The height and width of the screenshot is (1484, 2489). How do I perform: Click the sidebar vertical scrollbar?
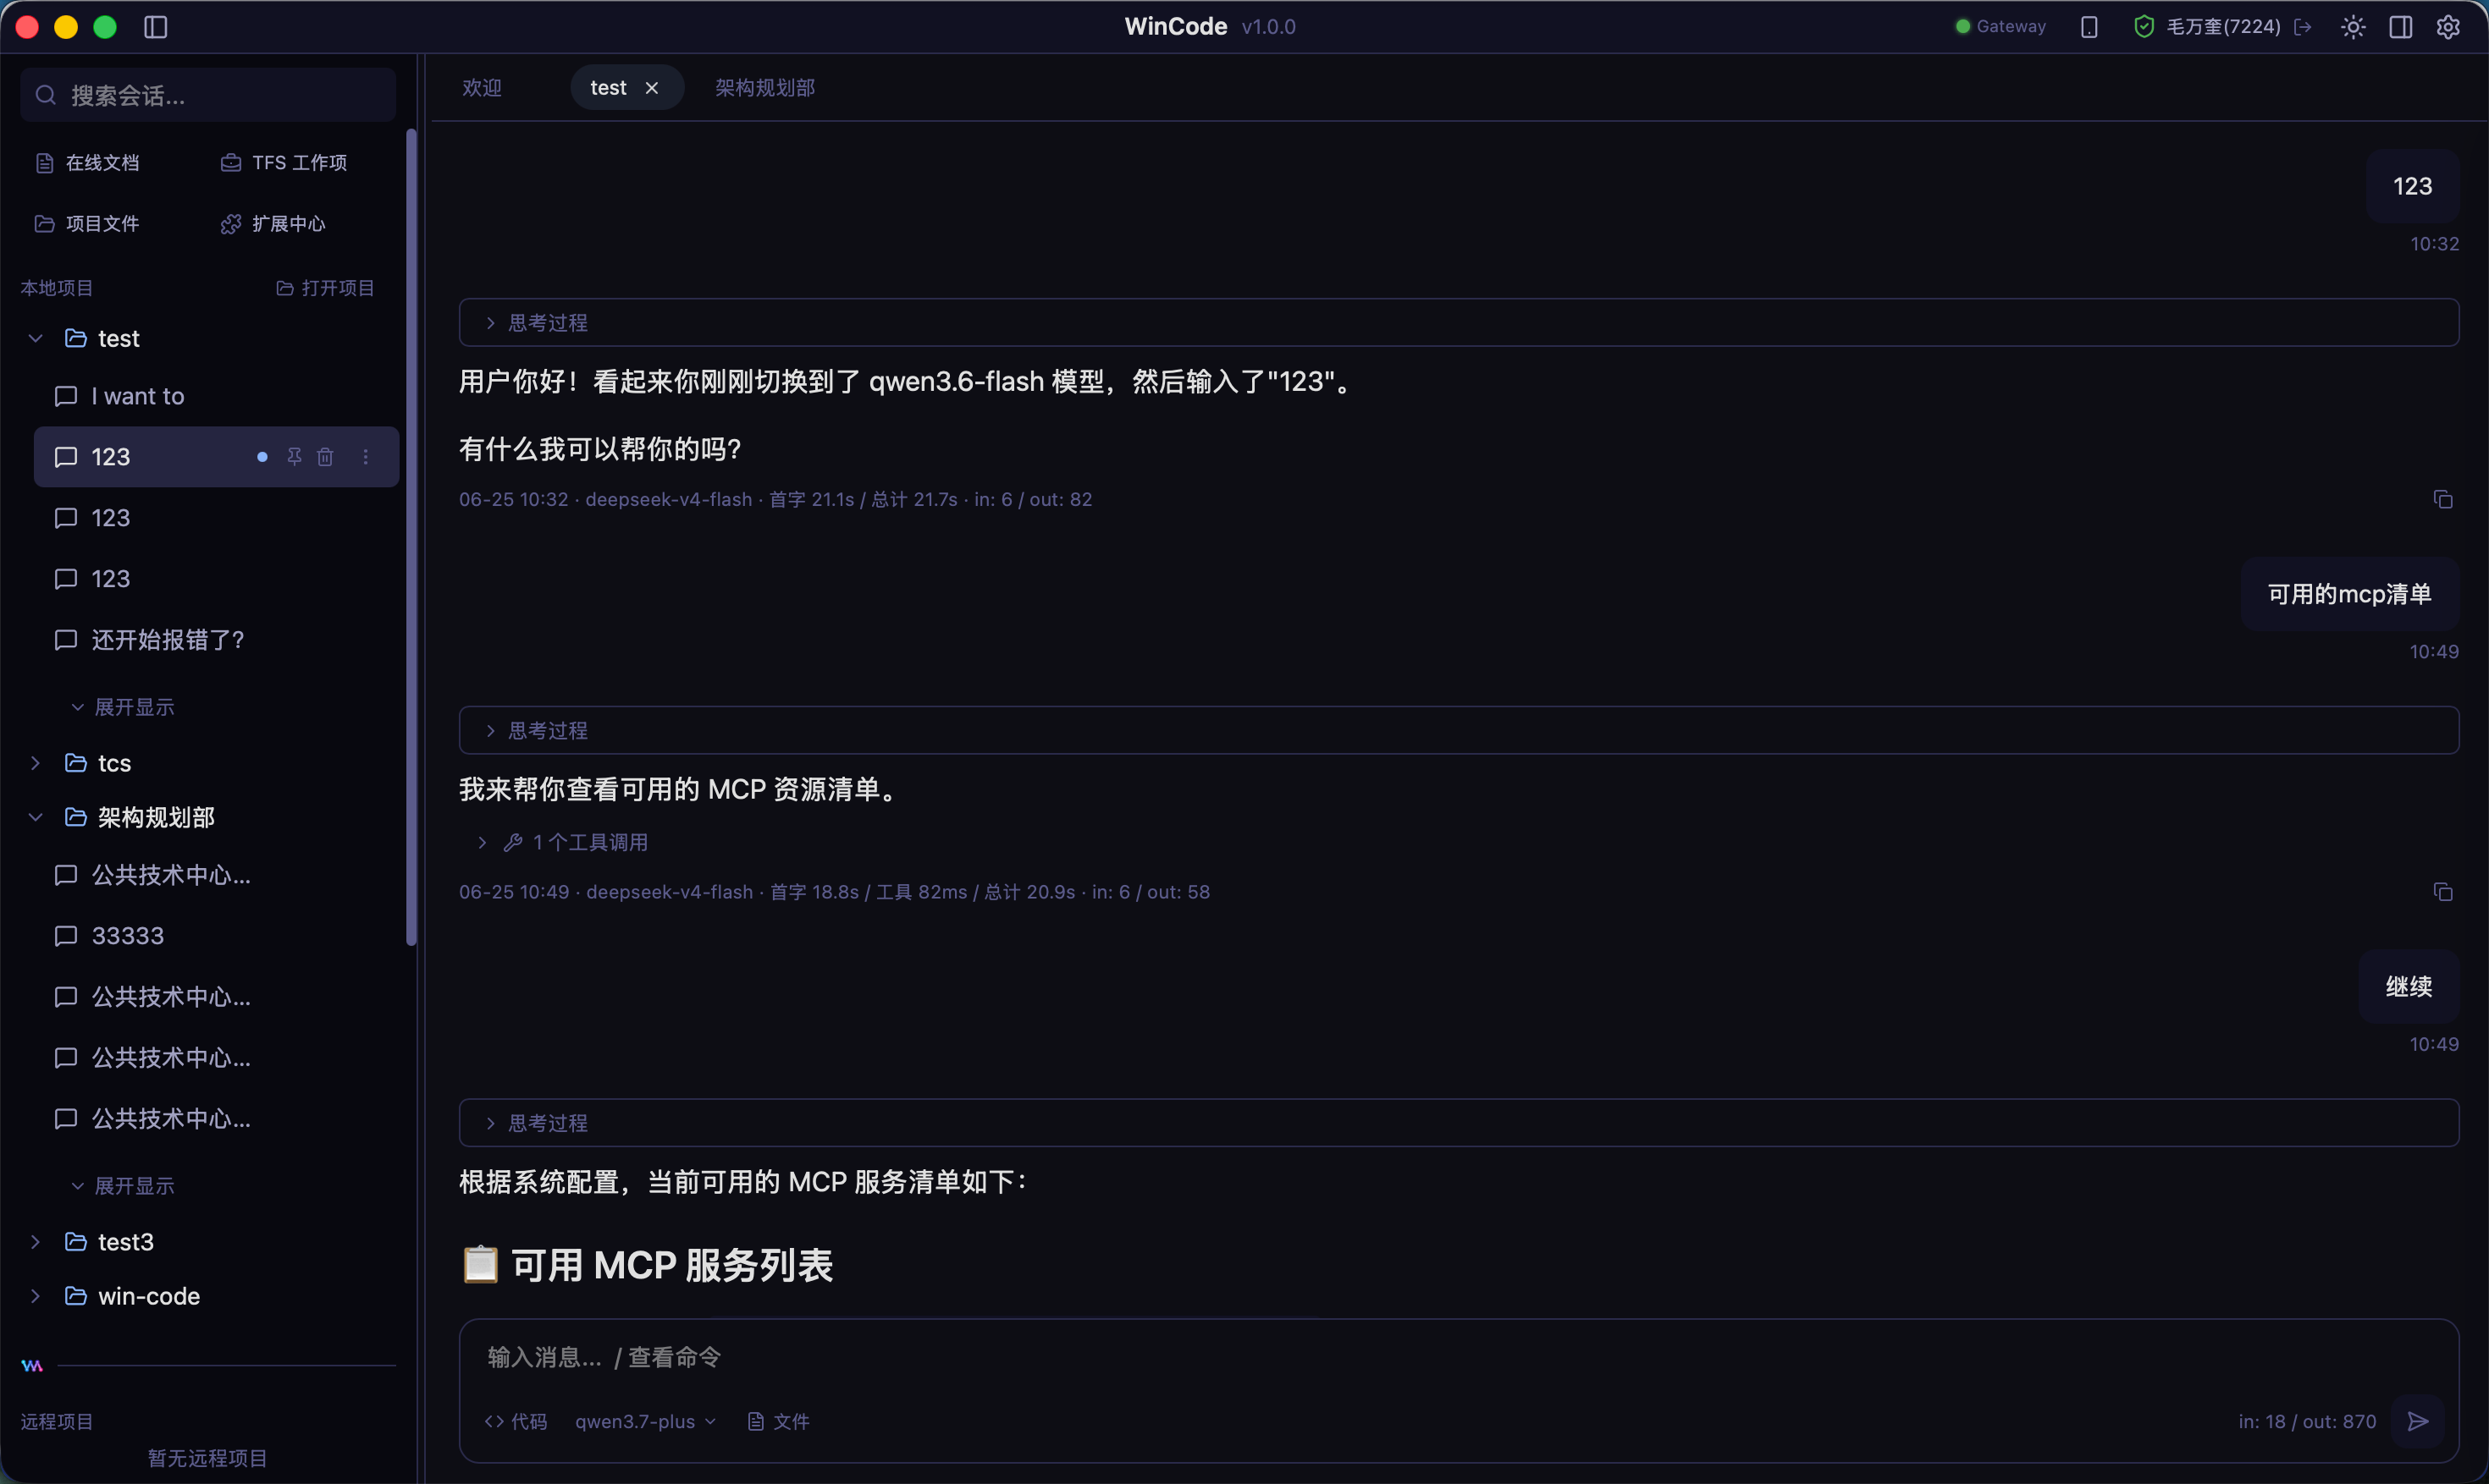(411, 537)
